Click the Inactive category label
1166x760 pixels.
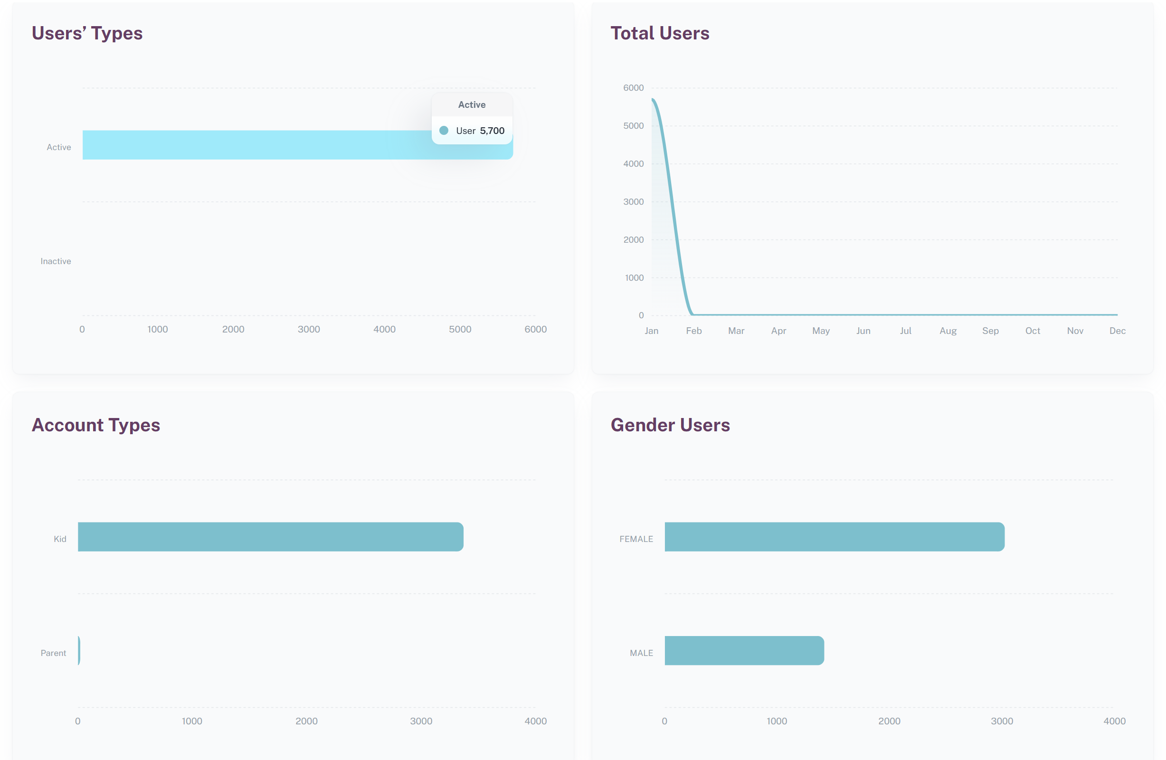tap(56, 261)
